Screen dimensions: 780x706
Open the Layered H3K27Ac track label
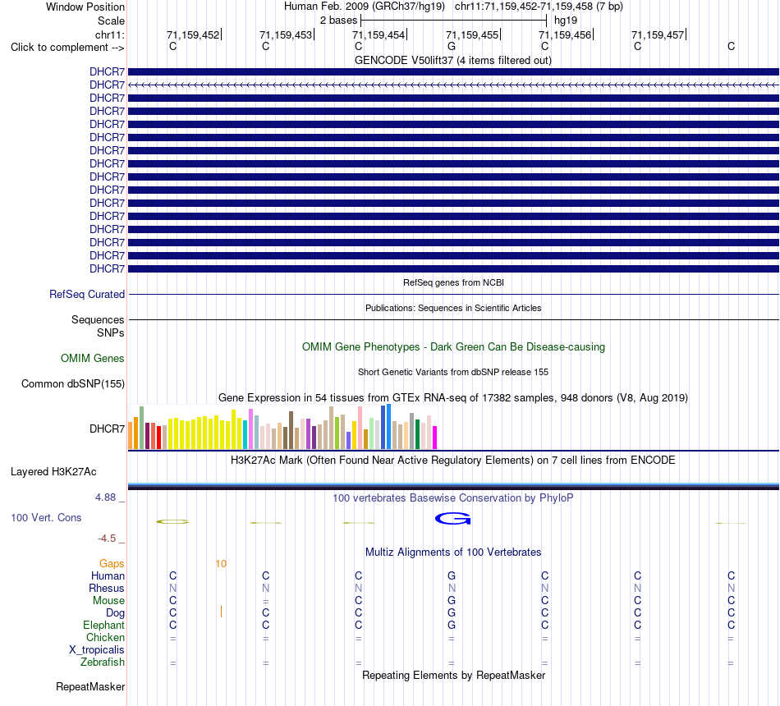53,472
